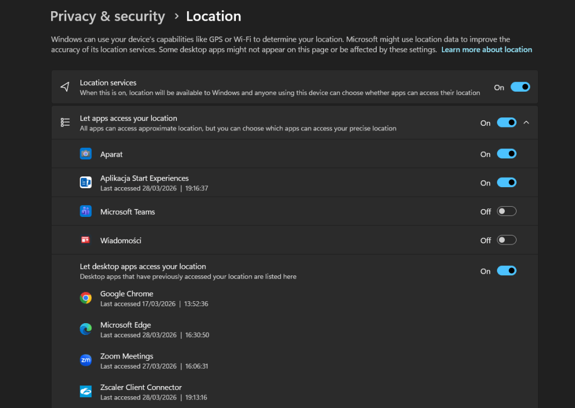Click the Google Chrome icon

click(x=85, y=298)
